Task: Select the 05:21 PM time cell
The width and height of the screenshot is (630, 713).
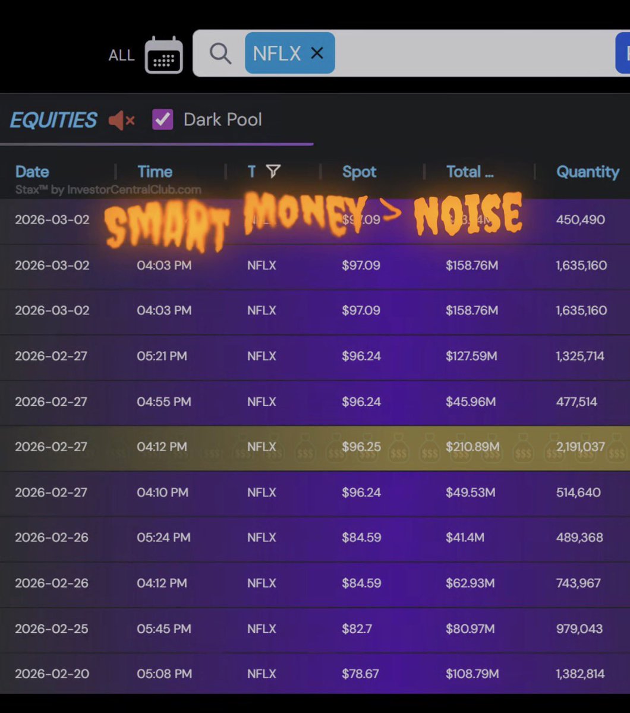Action: [162, 356]
